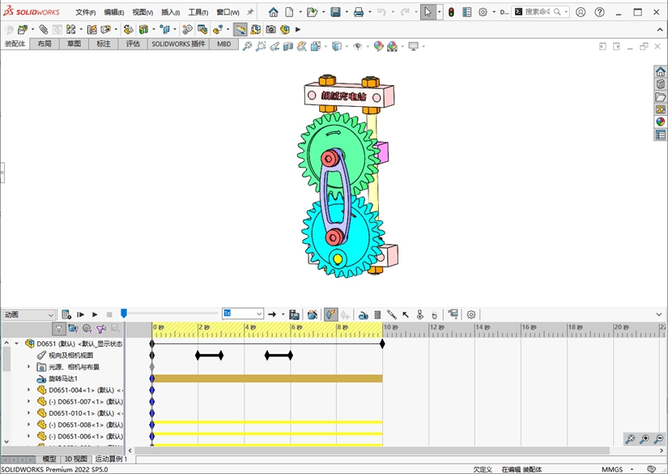This screenshot has height=474, width=668.
Task: Add a spring to the motion study
Action: [x=377, y=314]
